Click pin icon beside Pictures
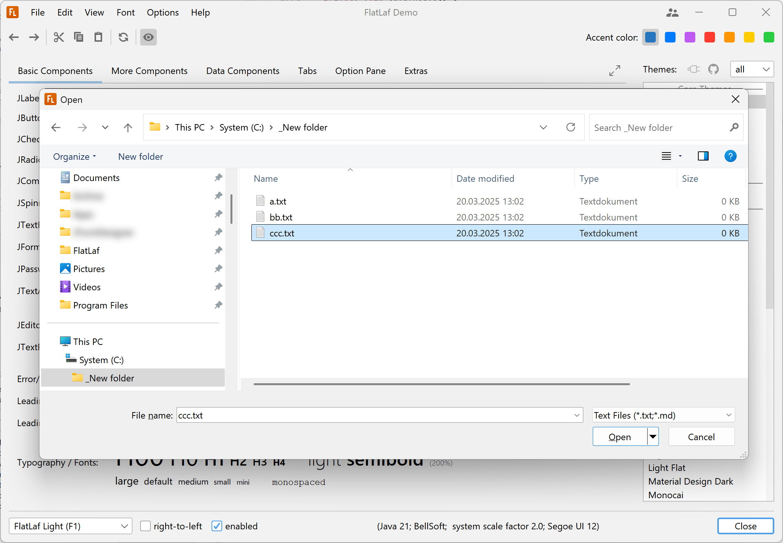The width and height of the screenshot is (783, 543). [x=218, y=269]
